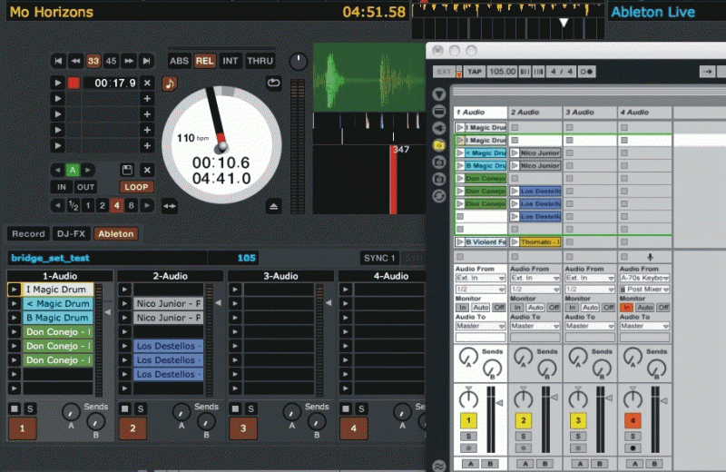This screenshot has height=472, width=726.
Task: Toggle REL playback mode
Action: click(205, 61)
